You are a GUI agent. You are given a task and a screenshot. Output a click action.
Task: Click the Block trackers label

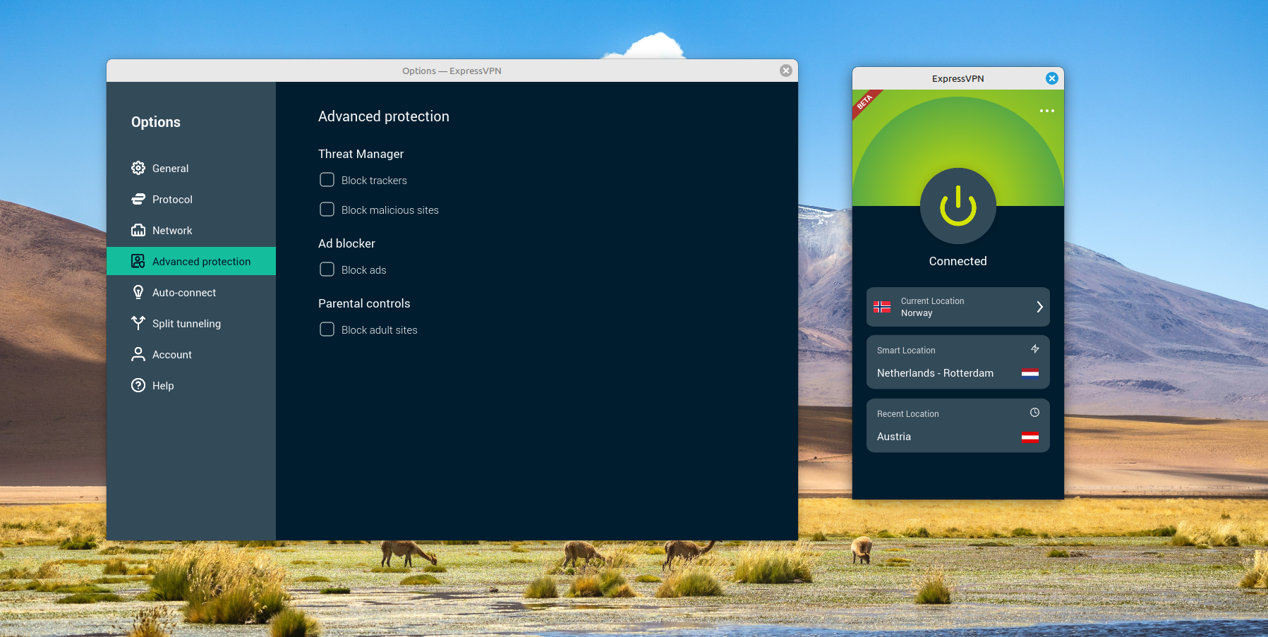click(x=374, y=181)
